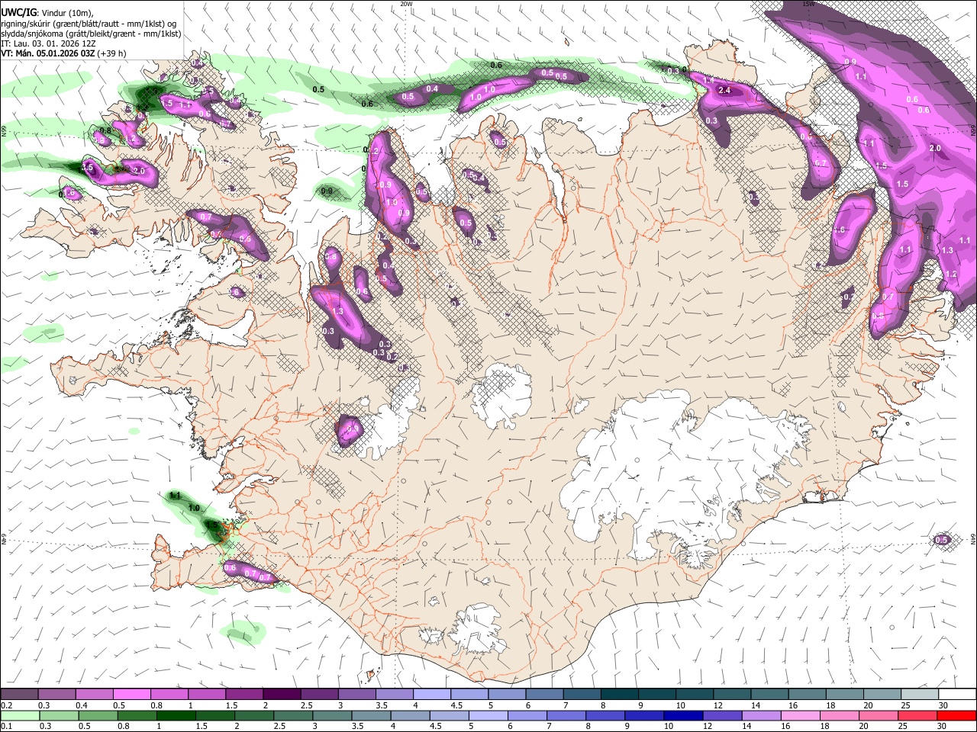Click the '0.1' label under the bottom legend row

point(6,727)
